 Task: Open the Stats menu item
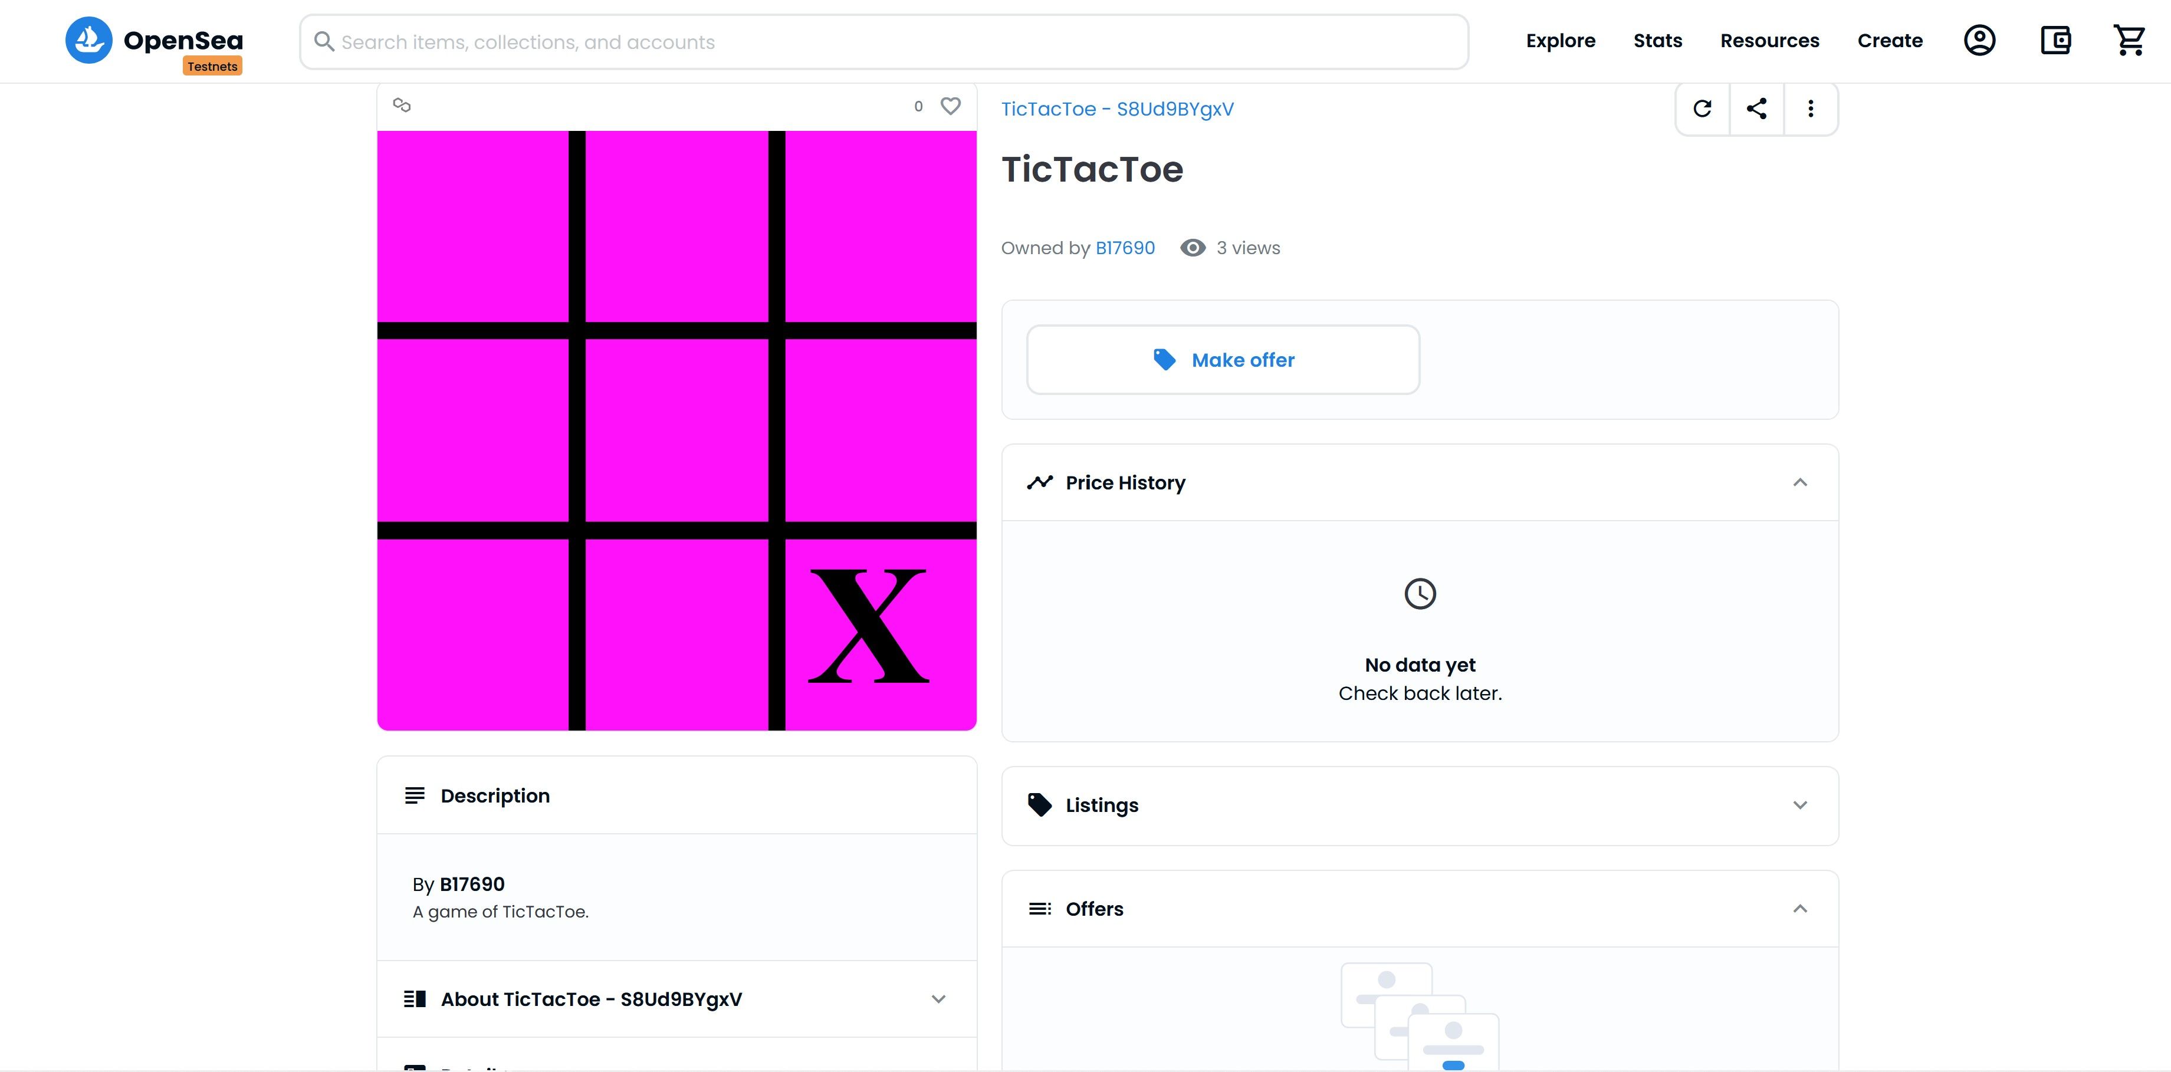coord(1657,40)
